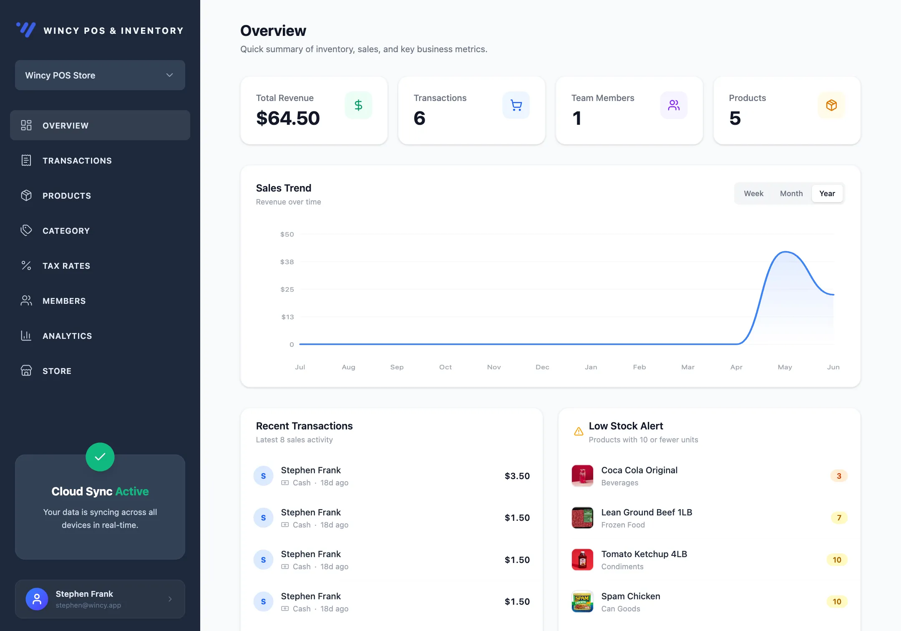Go to the STORE settings page
This screenshot has height=631, width=901.
[x=100, y=371]
